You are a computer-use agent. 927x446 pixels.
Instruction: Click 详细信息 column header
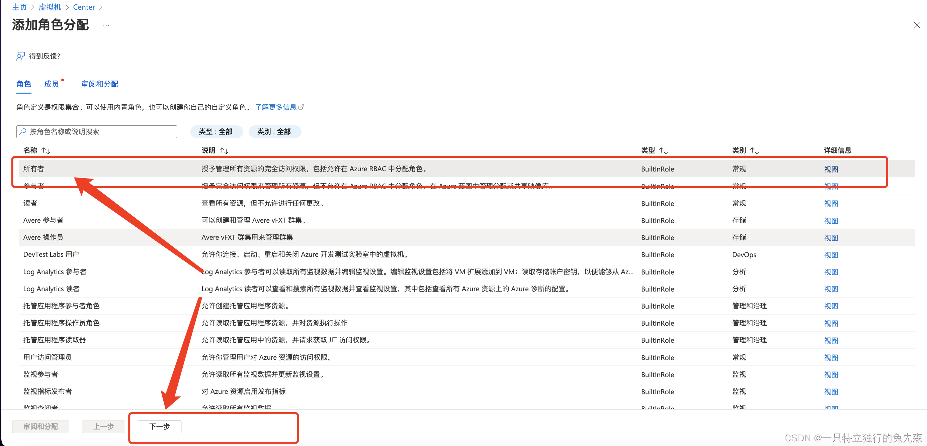tap(837, 150)
